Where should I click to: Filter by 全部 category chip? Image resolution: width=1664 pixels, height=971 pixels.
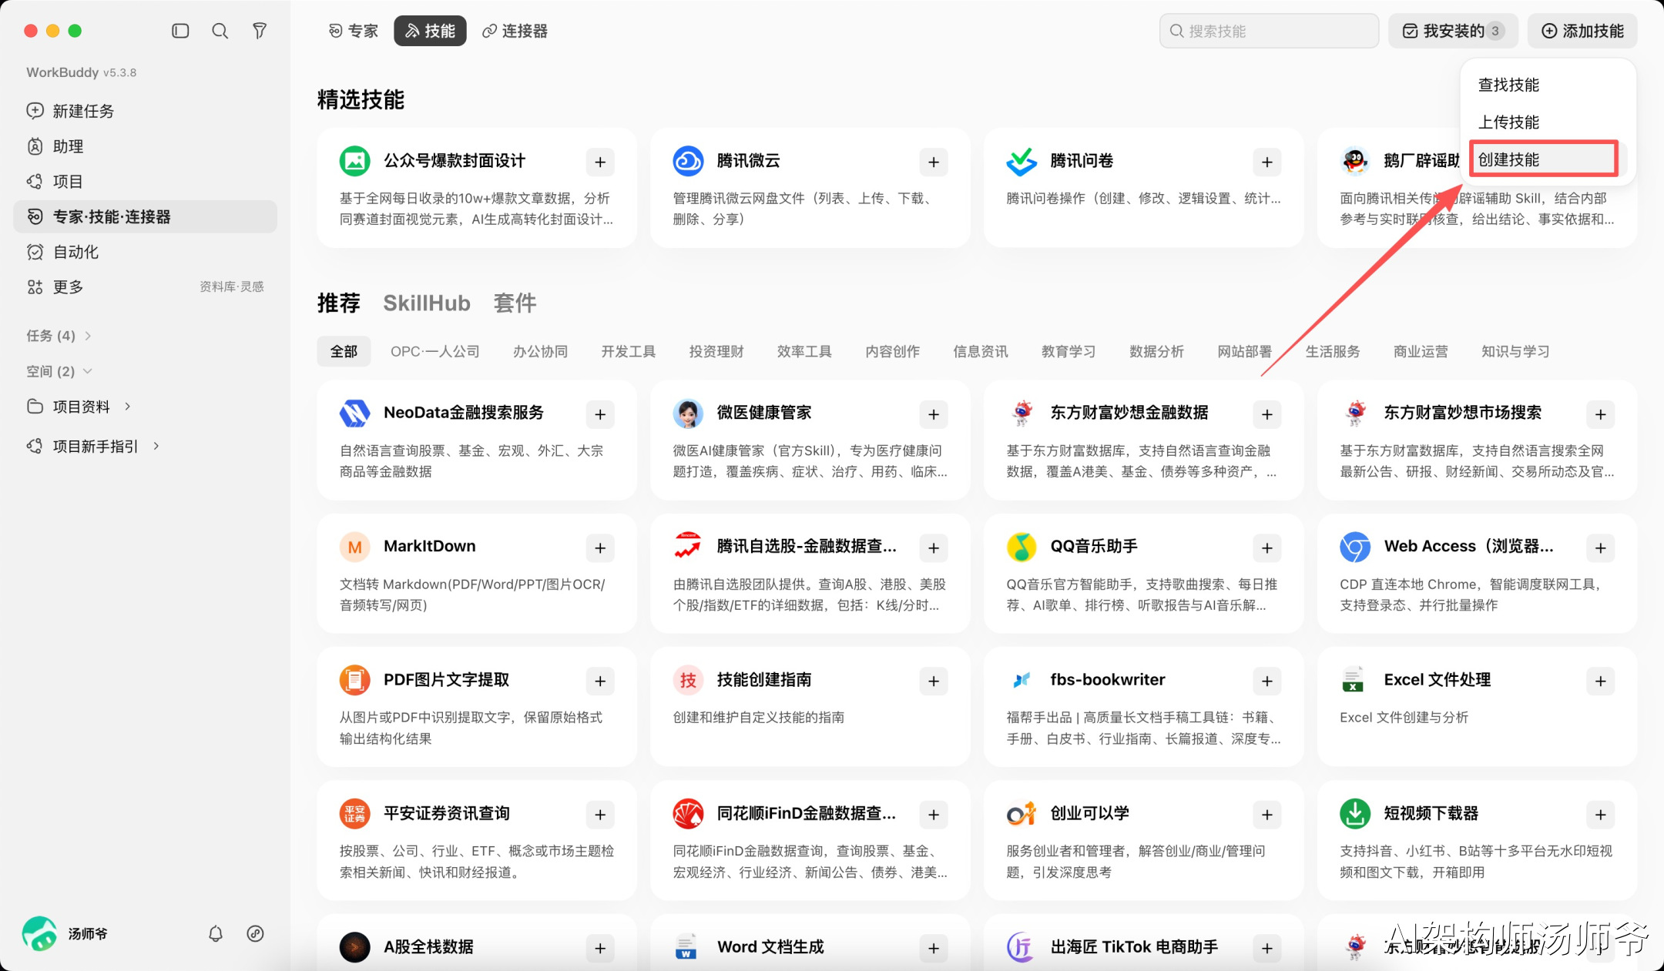[344, 352]
